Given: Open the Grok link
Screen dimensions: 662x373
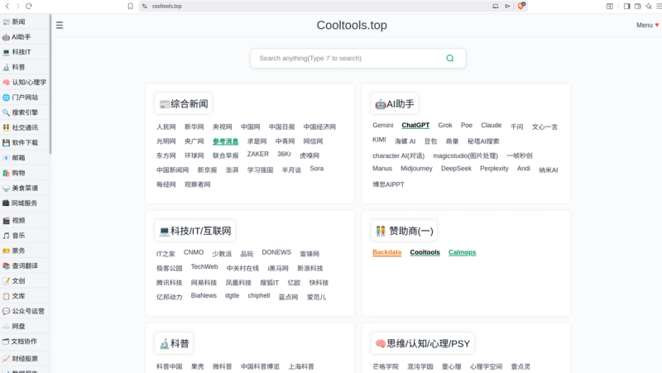Looking at the screenshot, I should click(445, 126).
